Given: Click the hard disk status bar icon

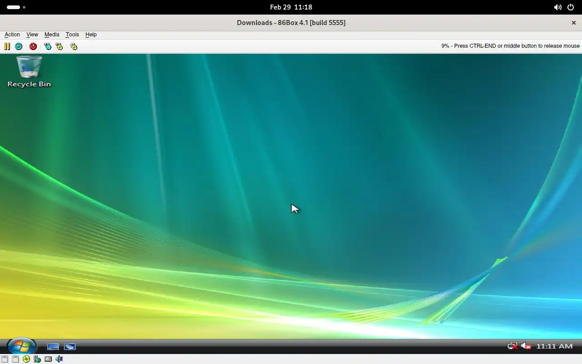Looking at the screenshot, I should click(48, 359).
